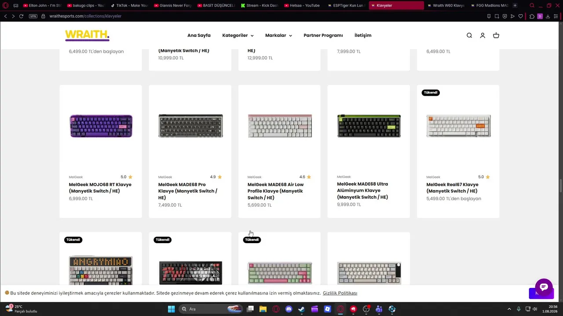Click the Windows taskbar Ara search box
This screenshot has width=563, height=316.
point(211,309)
